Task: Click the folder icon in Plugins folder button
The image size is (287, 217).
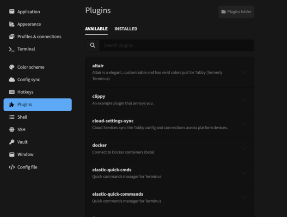Action: click(x=223, y=12)
